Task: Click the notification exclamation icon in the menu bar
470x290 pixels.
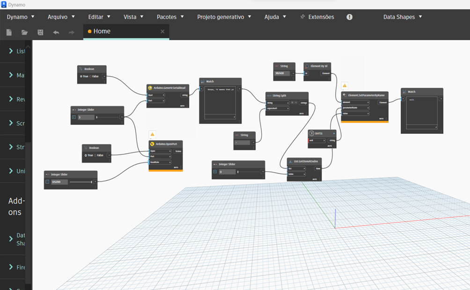Action: (349, 17)
